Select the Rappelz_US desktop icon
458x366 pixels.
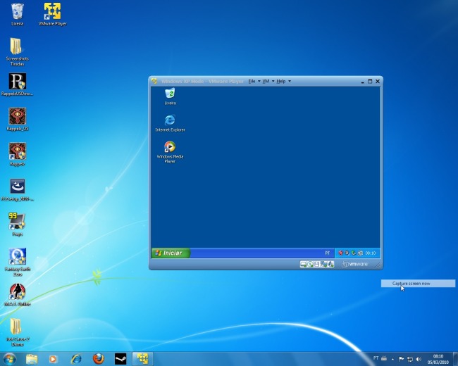[x=17, y=120]
